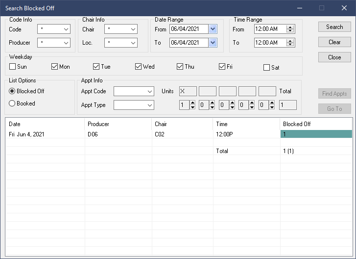
Task: Select the Fri Jun 4, 2021 row
Action: (x=179, y=134)
